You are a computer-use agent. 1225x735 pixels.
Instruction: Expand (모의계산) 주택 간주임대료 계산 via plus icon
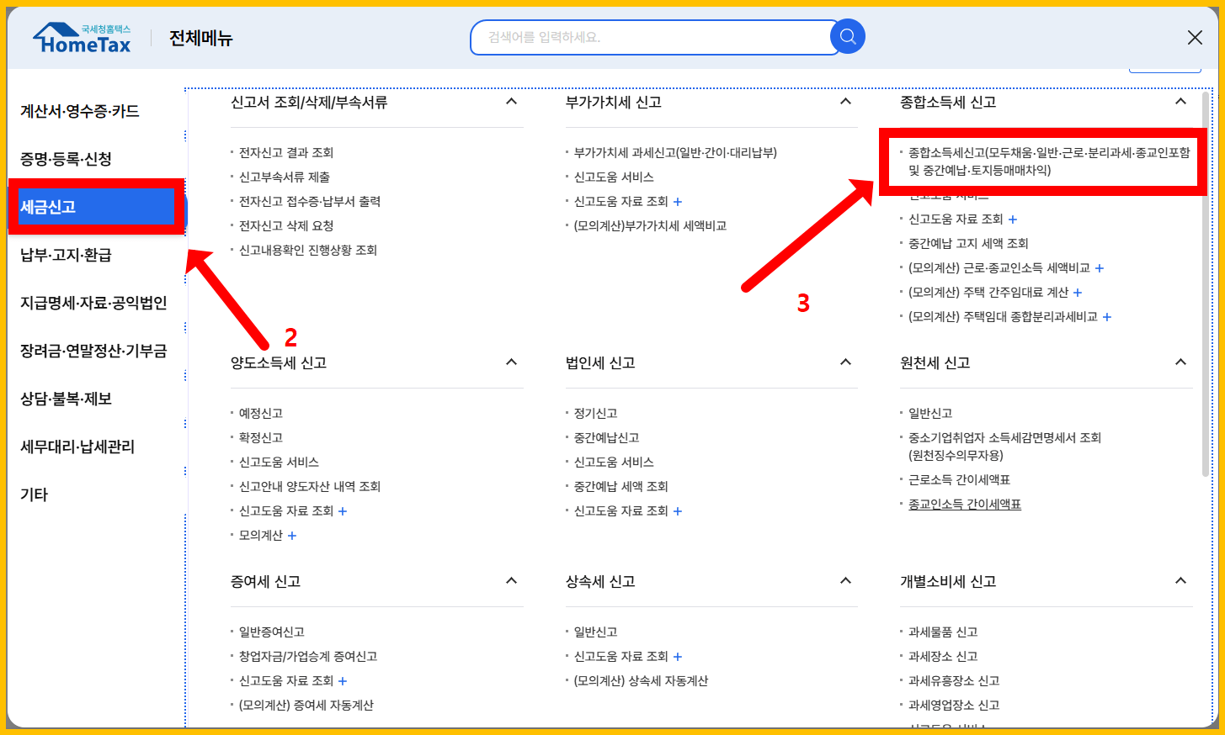pyautogui.click(x=1077, y=292)
